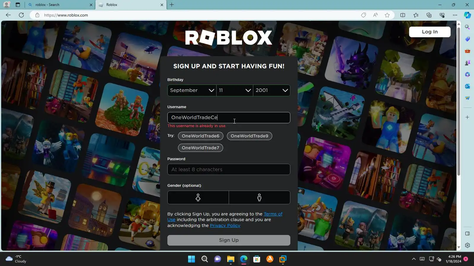474x266 pixels.
Task: Open clock and date 4:26 PM
Action: click(454, 259)
